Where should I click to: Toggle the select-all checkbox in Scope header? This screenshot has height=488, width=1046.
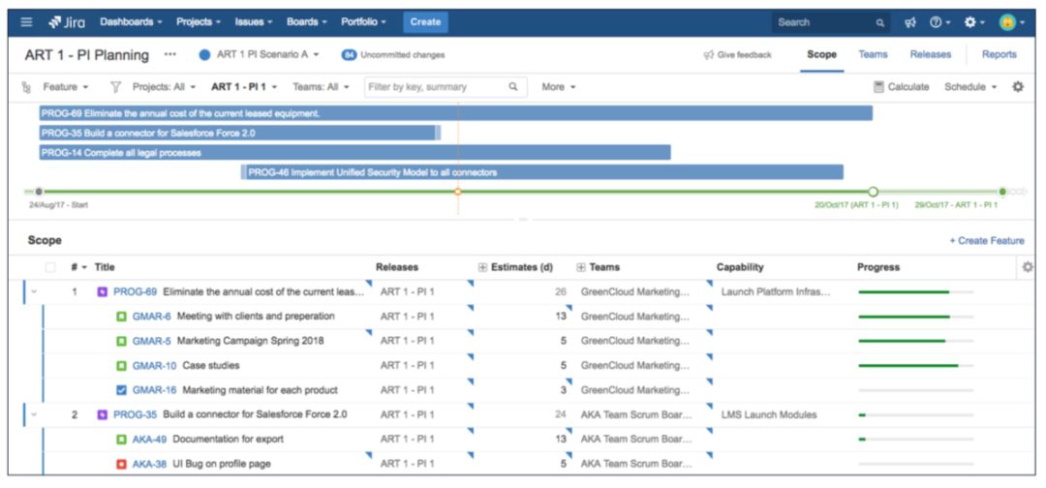pos(50,267)
